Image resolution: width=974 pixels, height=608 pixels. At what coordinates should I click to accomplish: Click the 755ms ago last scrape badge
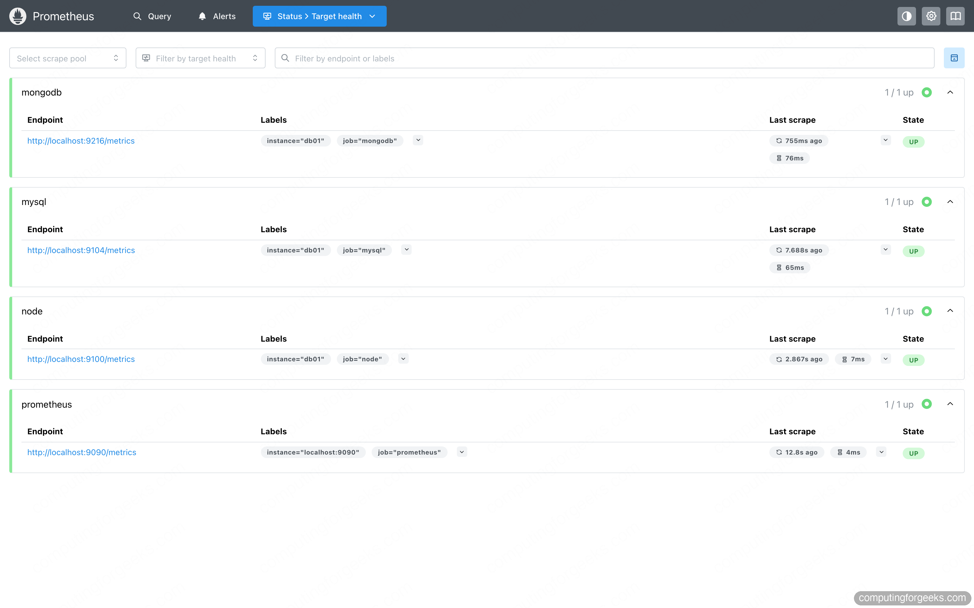pyautogui.click(x=799, y=141)
